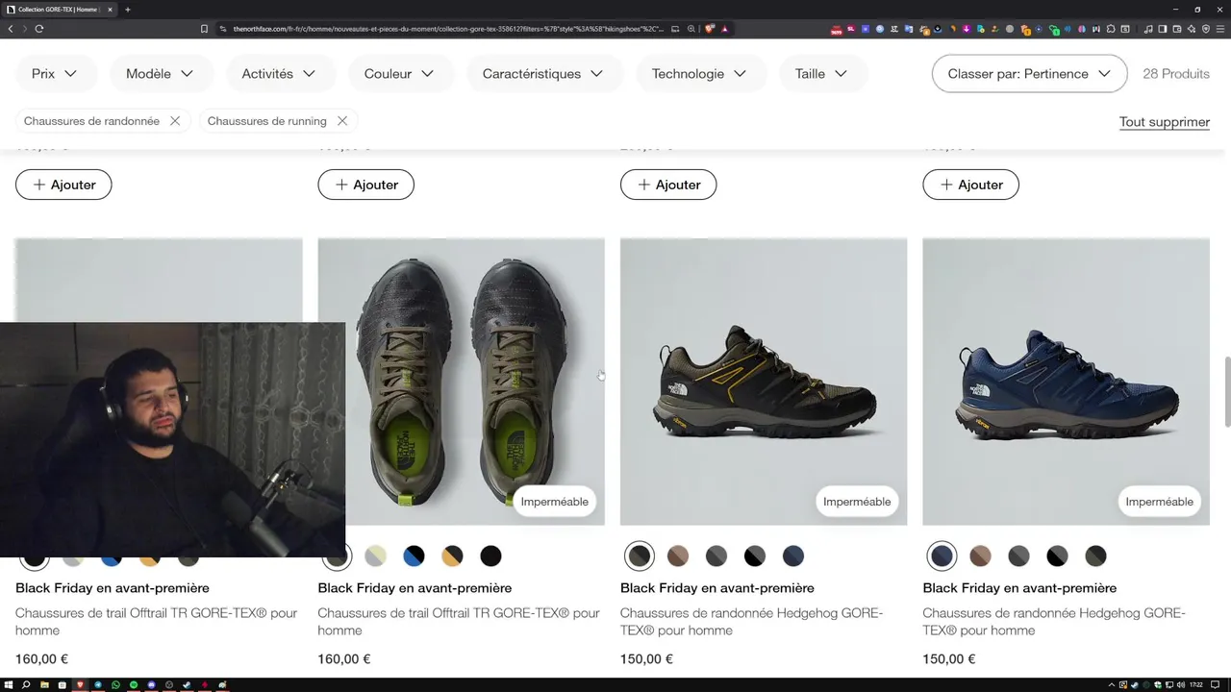Open Spotify from the taskbar
This screenshot has width=1231, height=692.
pyautogui.click(x=134, y=685)
